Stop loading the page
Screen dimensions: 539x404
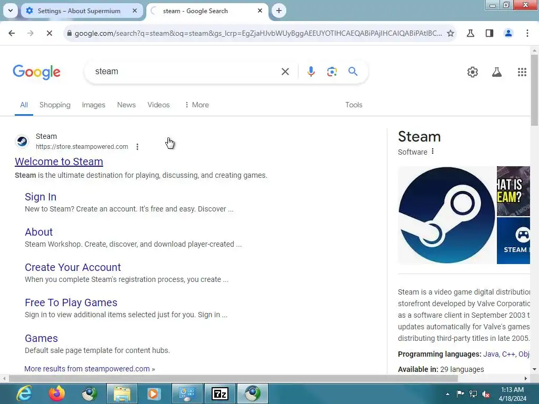(x=49, y=33)
